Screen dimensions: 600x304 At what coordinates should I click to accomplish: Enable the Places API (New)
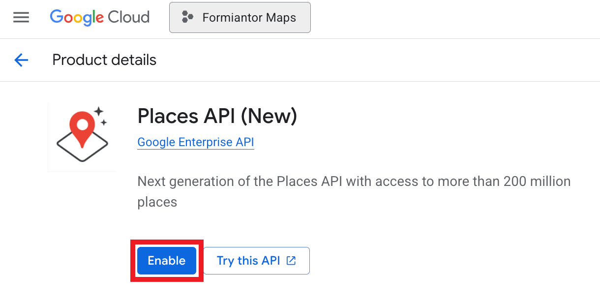[x=167, y=261]
